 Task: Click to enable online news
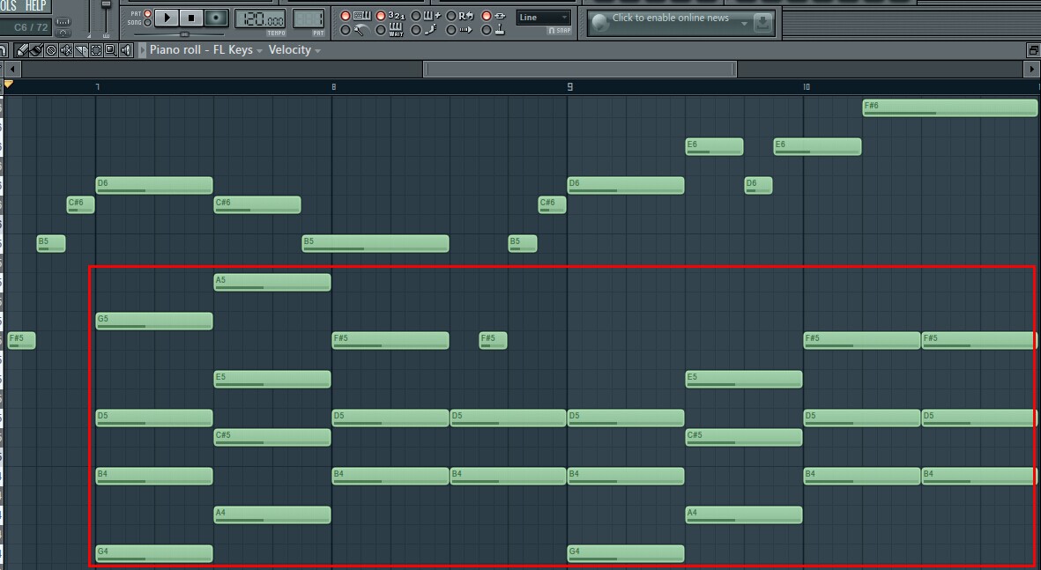pyautogui.click(x=671, y=18)
